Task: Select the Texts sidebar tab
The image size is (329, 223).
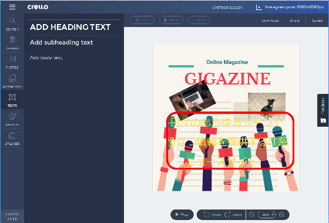Action: click(x=12, y=100)
